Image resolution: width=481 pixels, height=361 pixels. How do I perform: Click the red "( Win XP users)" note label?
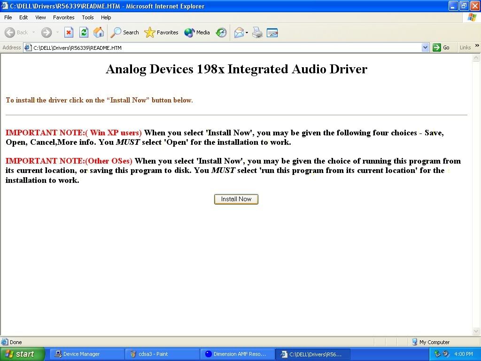tap(113, 133)
